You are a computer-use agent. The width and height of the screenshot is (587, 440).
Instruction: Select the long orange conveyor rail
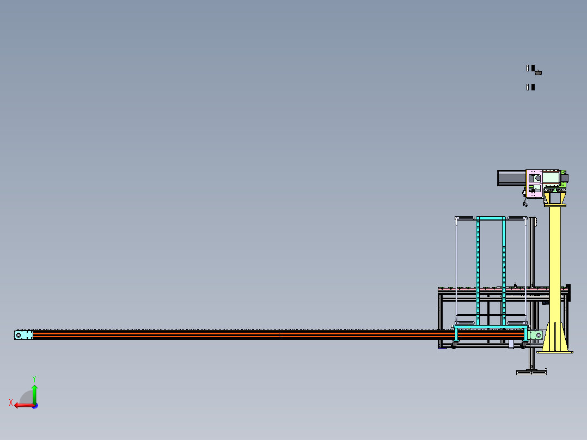coord(279,334)
